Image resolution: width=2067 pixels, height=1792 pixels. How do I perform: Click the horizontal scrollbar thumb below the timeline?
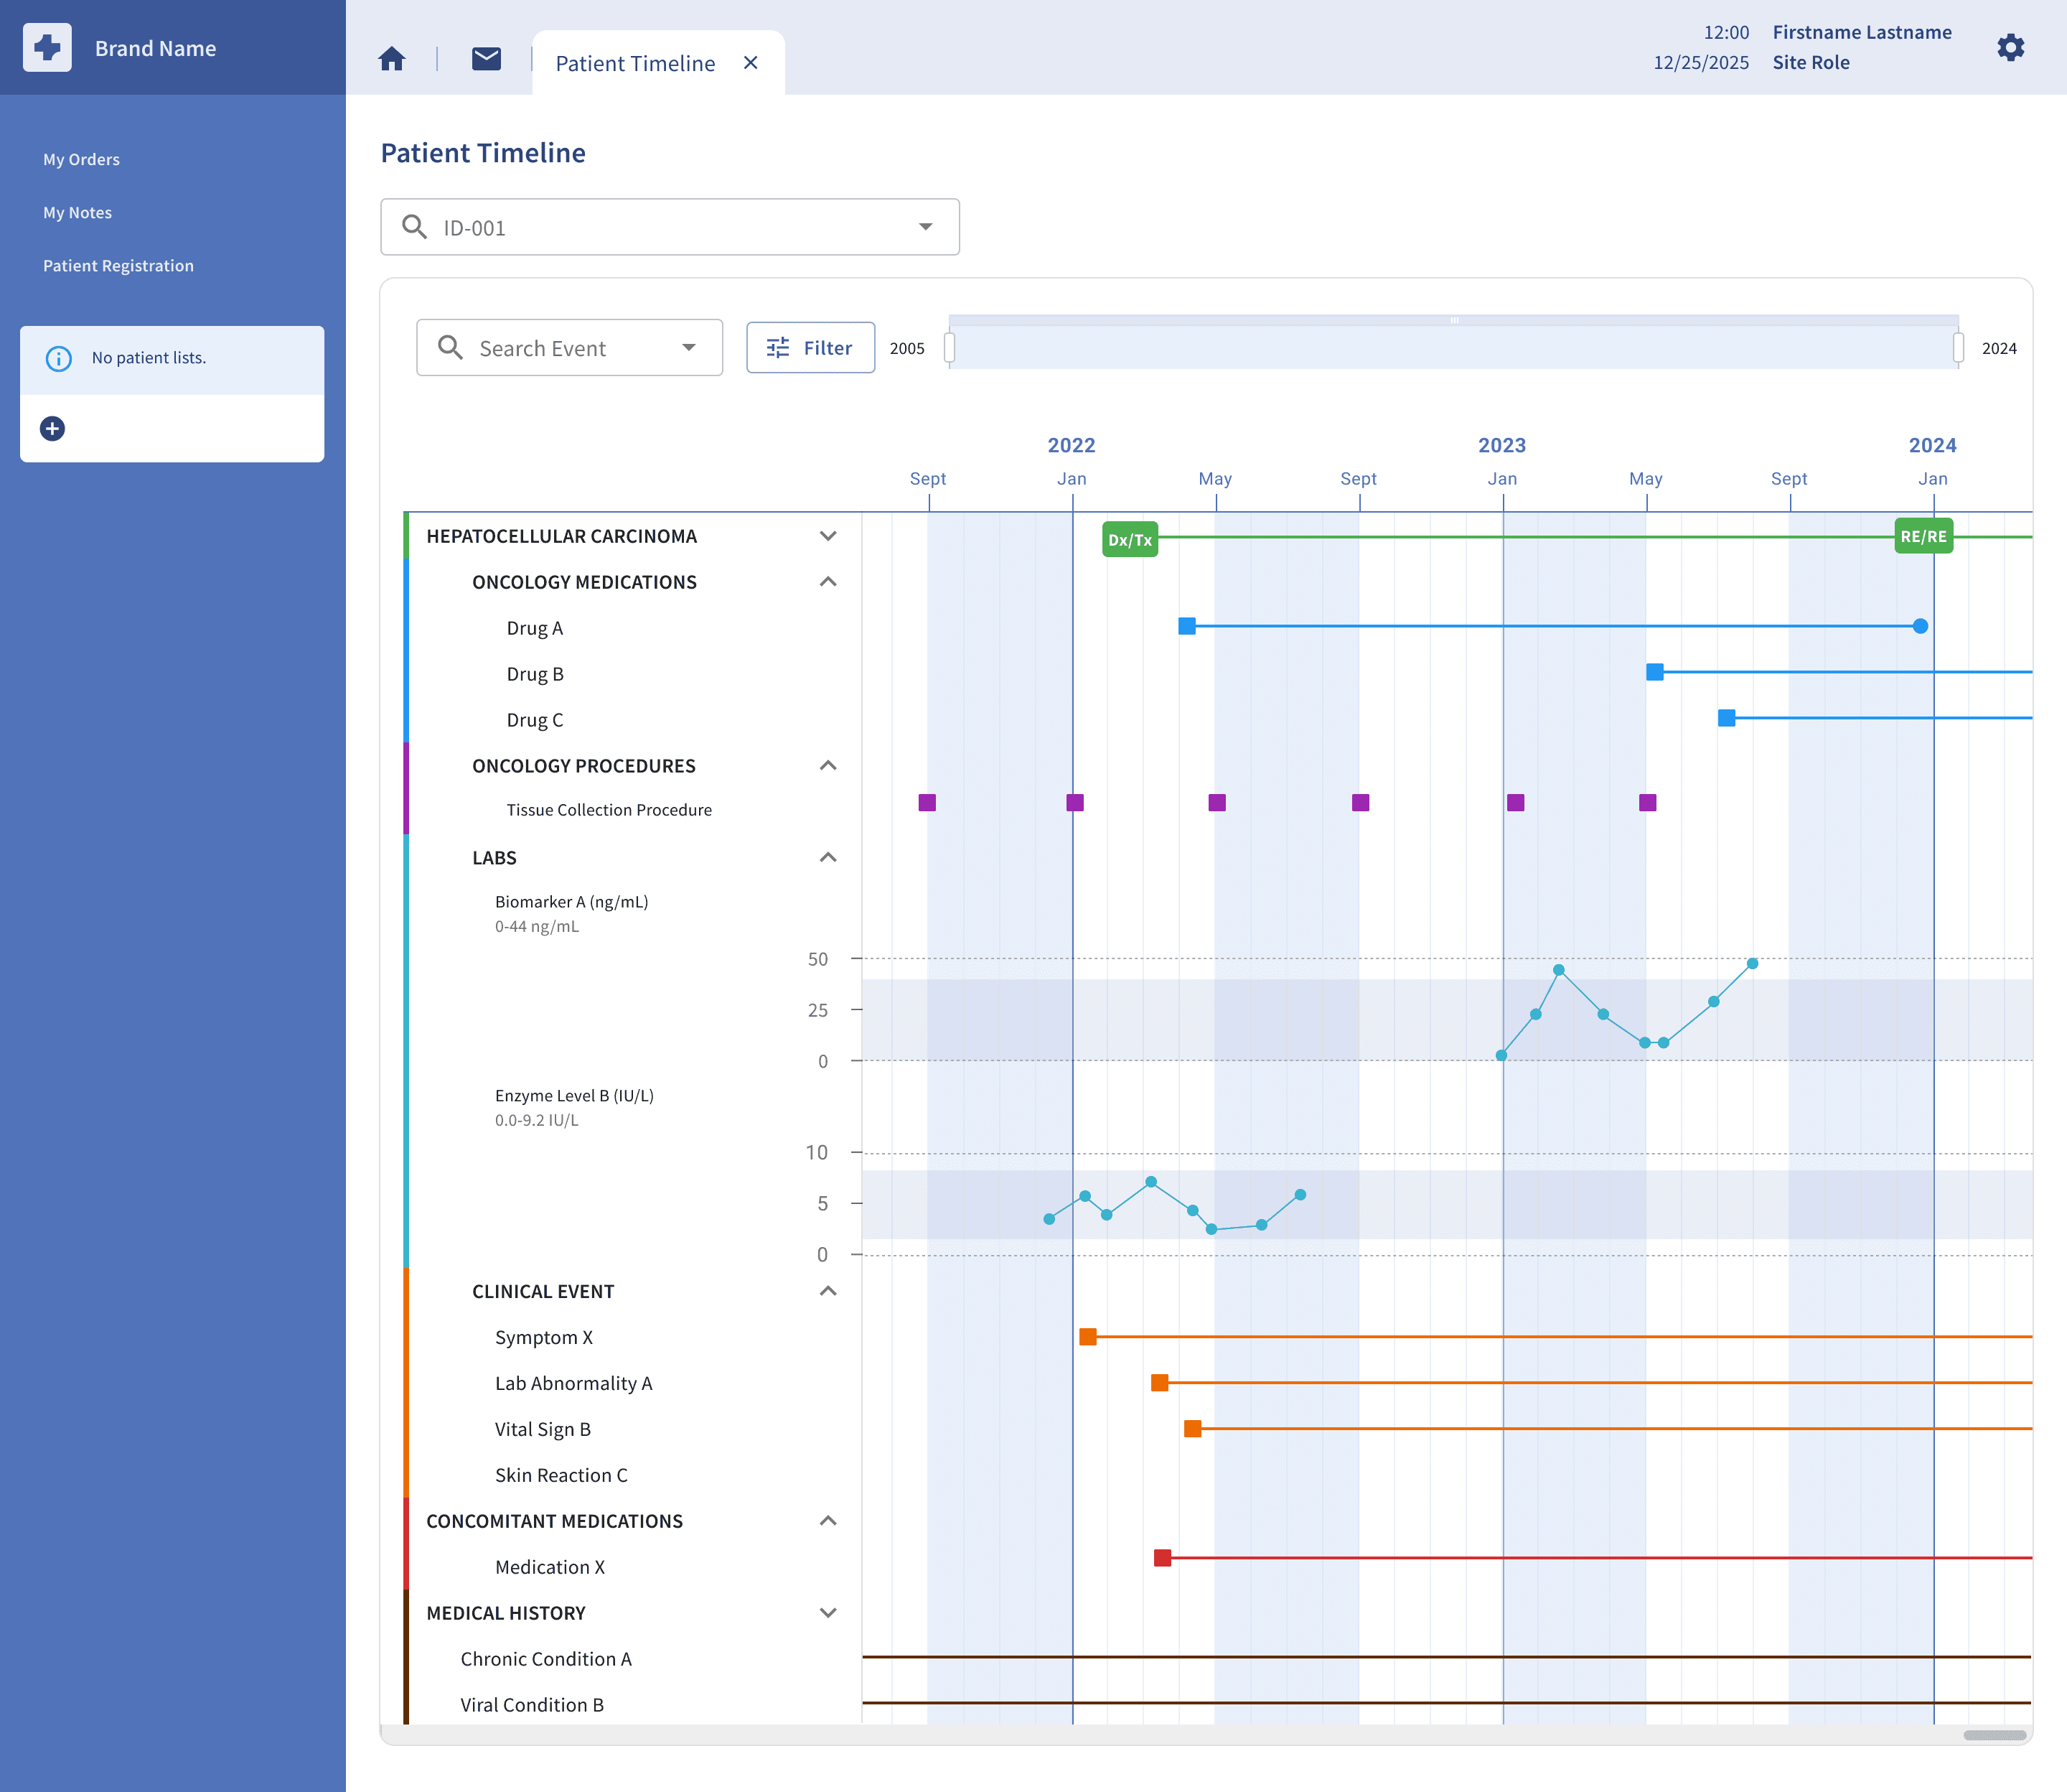coord(1994,1735)
